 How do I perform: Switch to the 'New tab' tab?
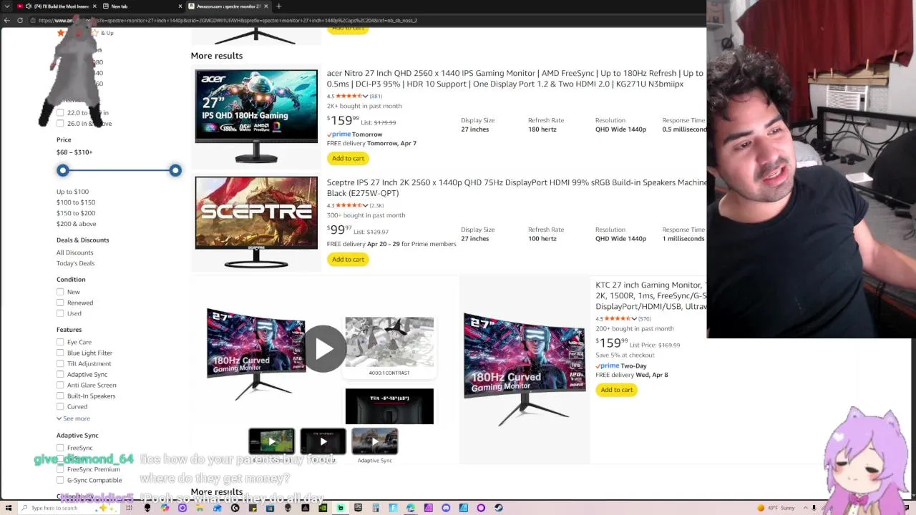coord(140,6)
